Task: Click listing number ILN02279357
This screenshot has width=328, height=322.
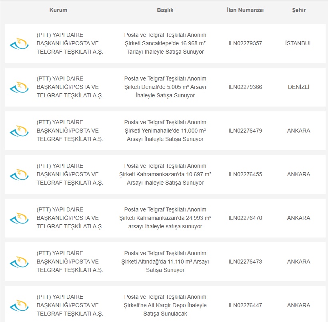Action: [x=245, y=43]
